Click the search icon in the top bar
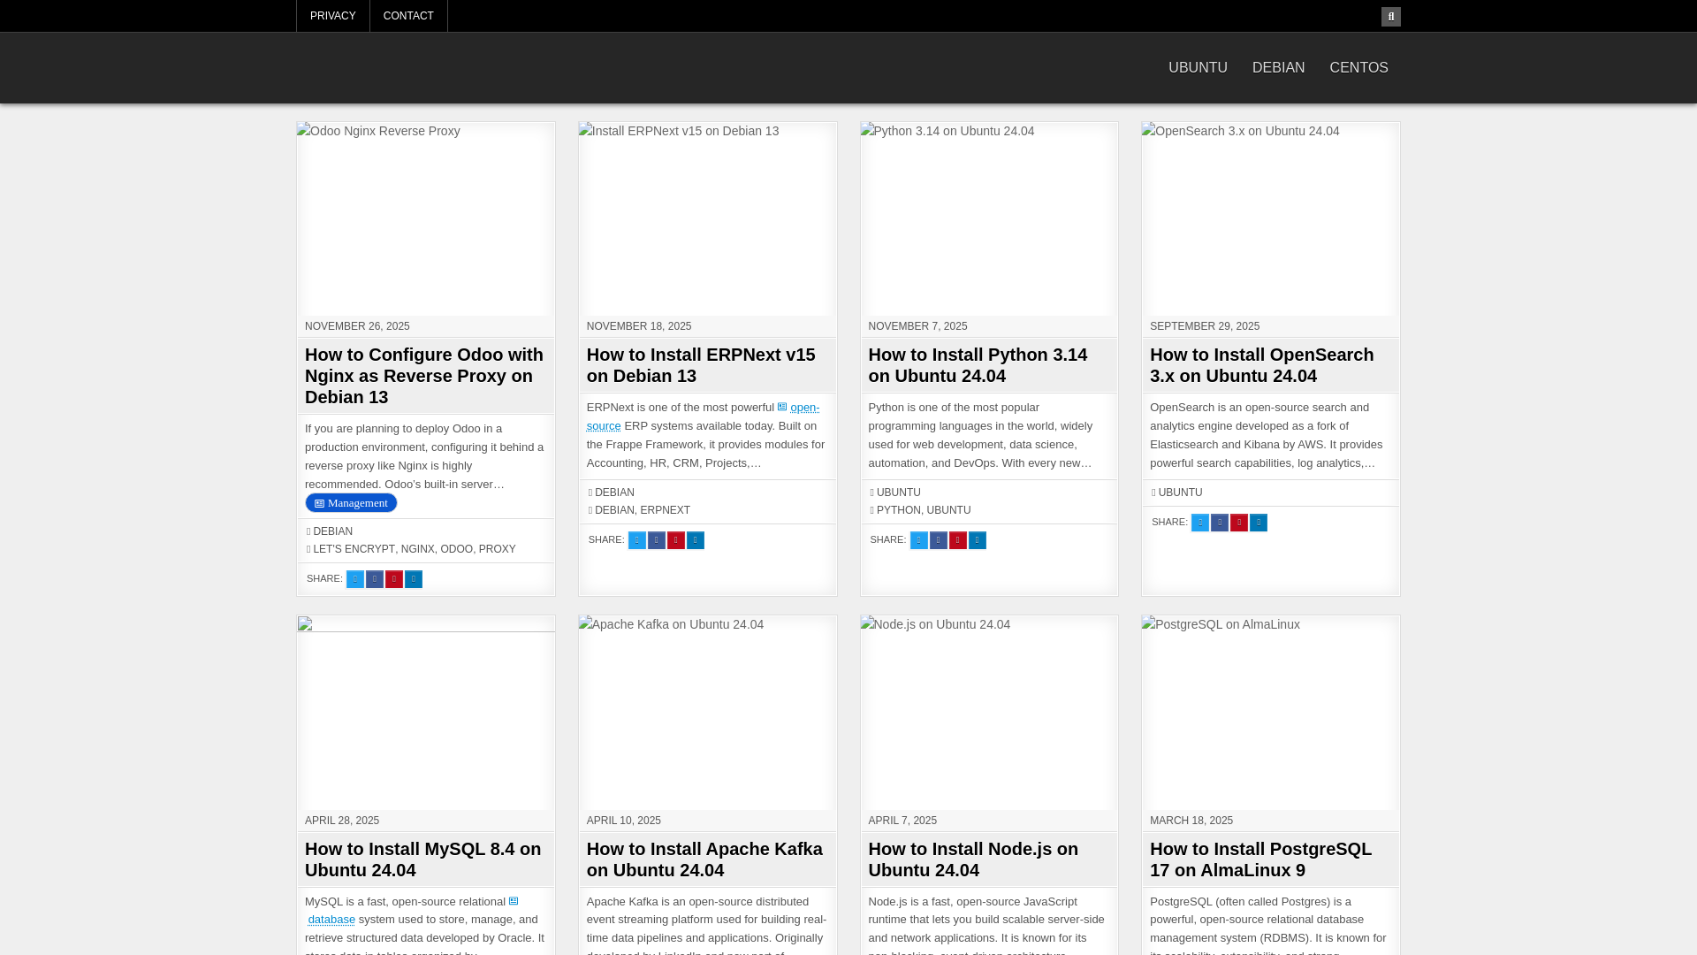Screen dimensions: 1697x955 coord(1390,17)
